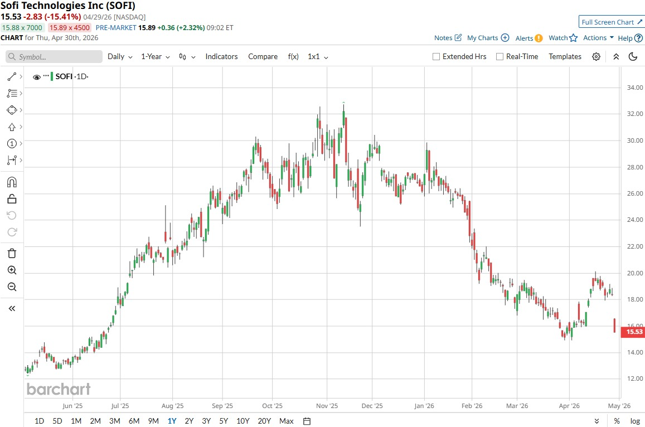Switch the price scale to log
Image resolution: width=645 pixels, height=427 pixels.
click(635, 421)
